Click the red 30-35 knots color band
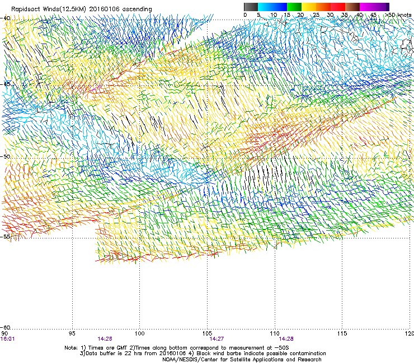 [338, 7]
